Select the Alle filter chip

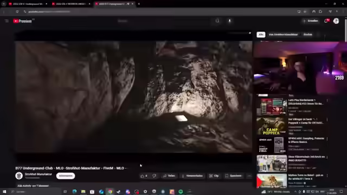coord(261,35)
